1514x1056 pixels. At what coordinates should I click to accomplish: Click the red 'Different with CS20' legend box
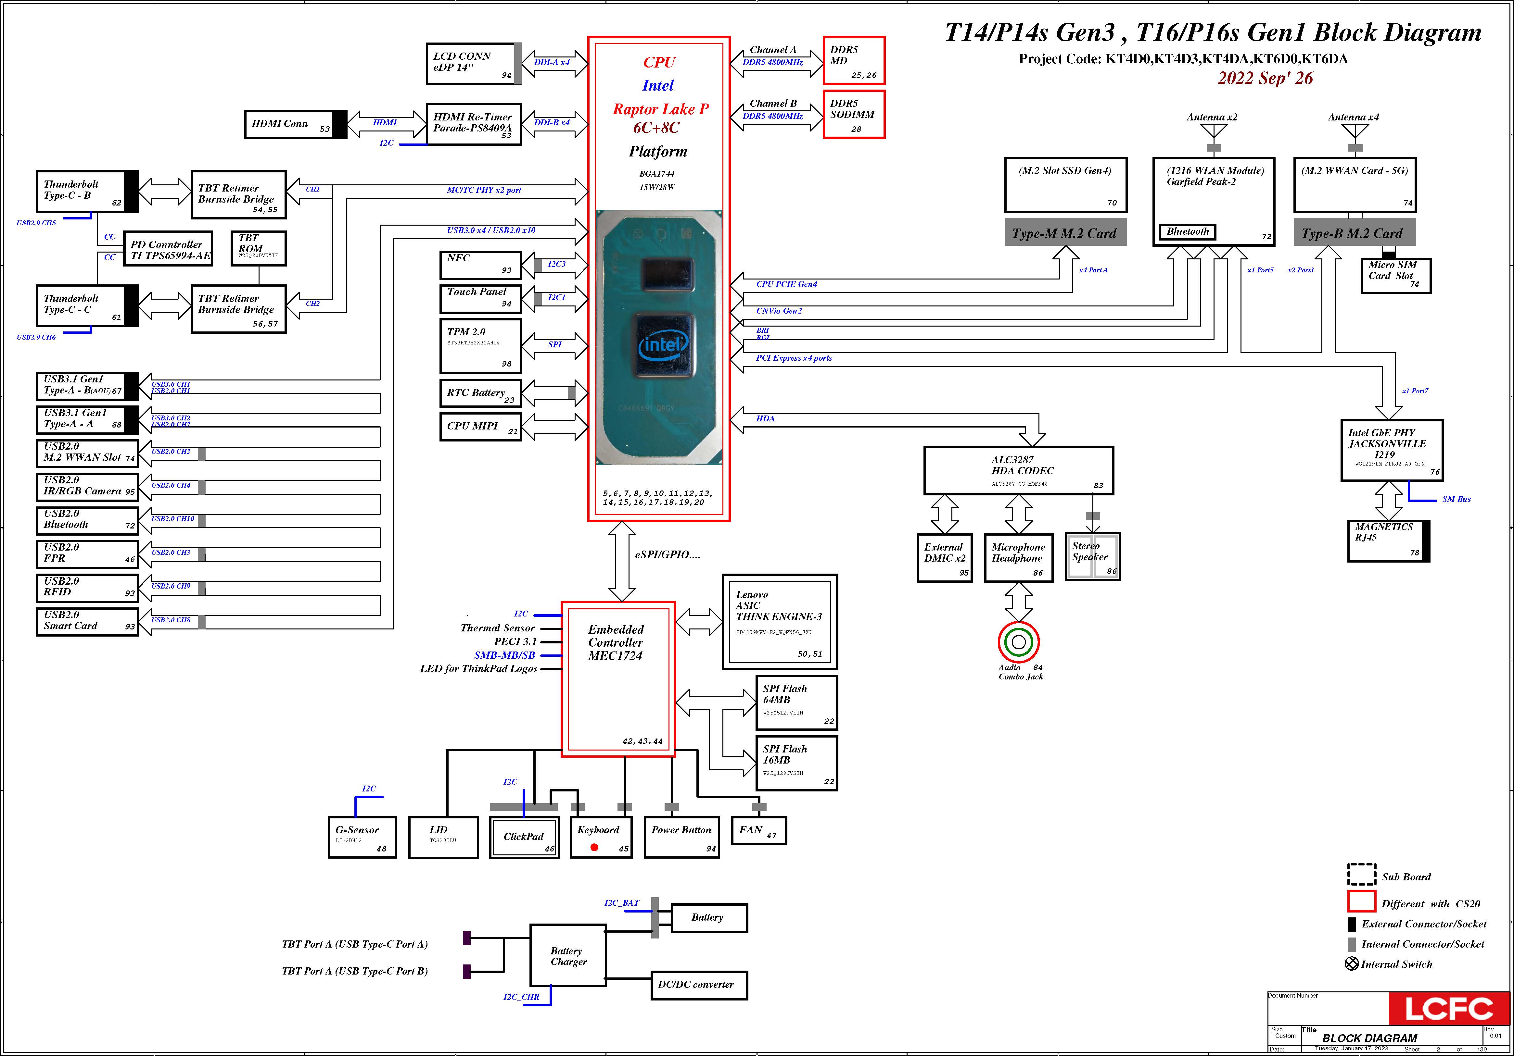pos(1361,901)
